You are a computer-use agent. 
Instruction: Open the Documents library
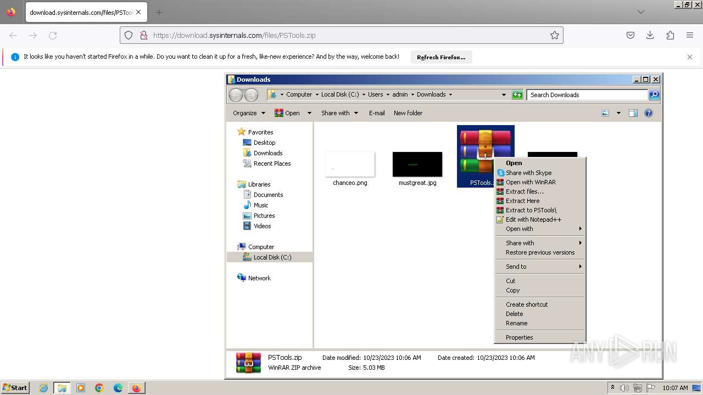click(268, 195)
